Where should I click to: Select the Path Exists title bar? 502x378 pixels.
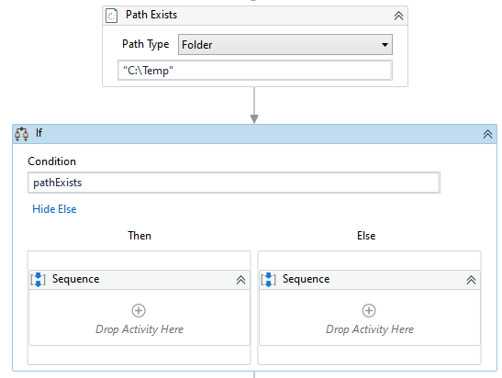click(255, 16)
